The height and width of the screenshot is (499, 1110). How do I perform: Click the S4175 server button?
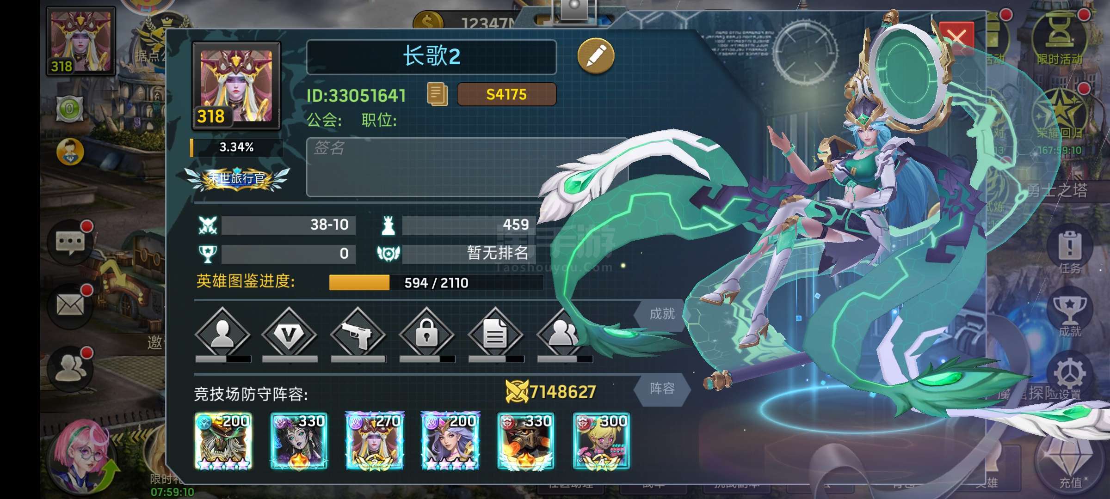pos(506,94)
